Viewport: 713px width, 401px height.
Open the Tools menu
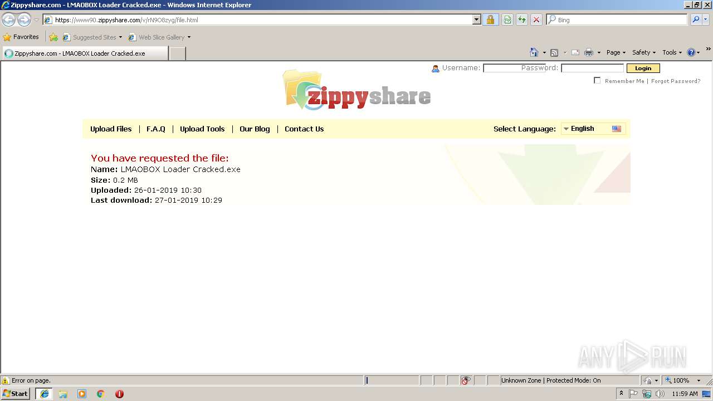(x=672, y=52)
